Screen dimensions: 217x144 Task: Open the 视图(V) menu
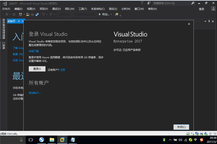31,9
